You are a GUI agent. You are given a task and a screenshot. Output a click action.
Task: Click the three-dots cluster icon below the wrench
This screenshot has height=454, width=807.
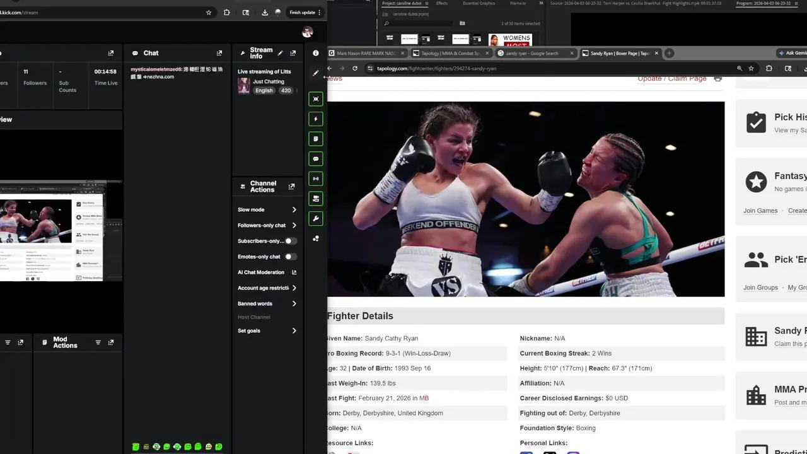316,238
